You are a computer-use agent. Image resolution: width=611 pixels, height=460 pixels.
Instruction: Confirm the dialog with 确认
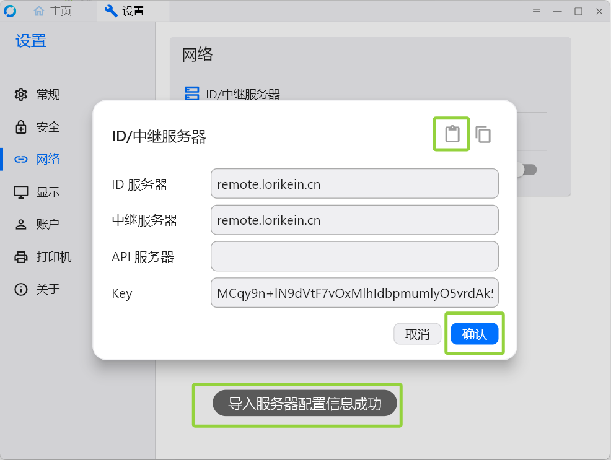474,334
